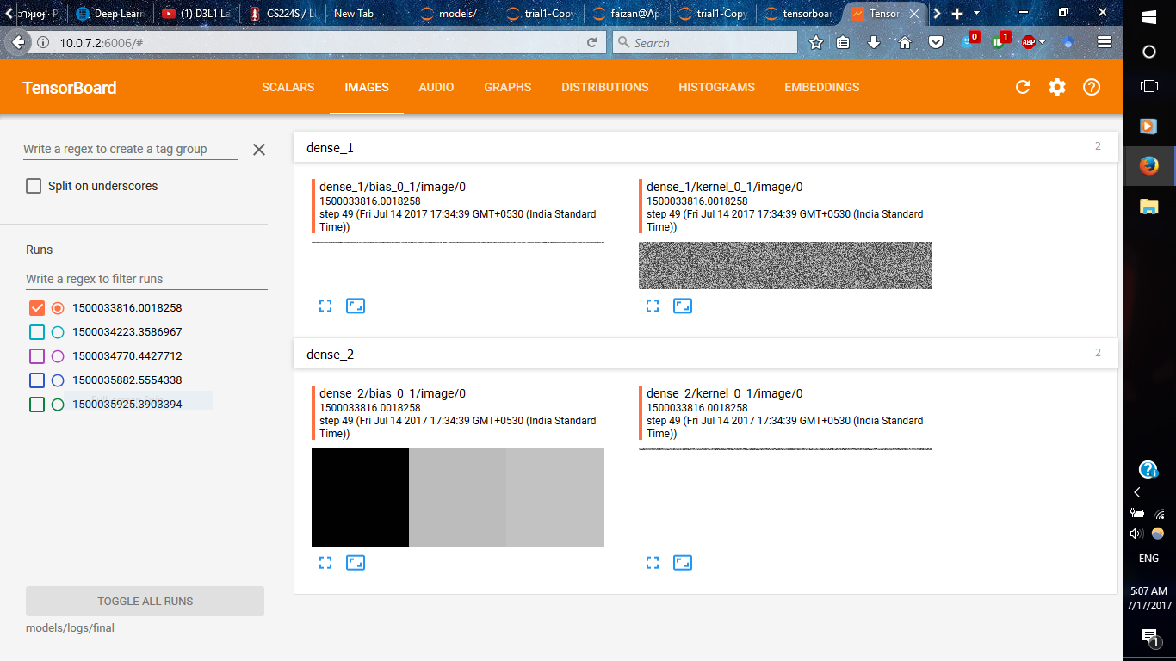
Task: Open Adblock Plus dropdown arrow
Action: pos(1042,42)
